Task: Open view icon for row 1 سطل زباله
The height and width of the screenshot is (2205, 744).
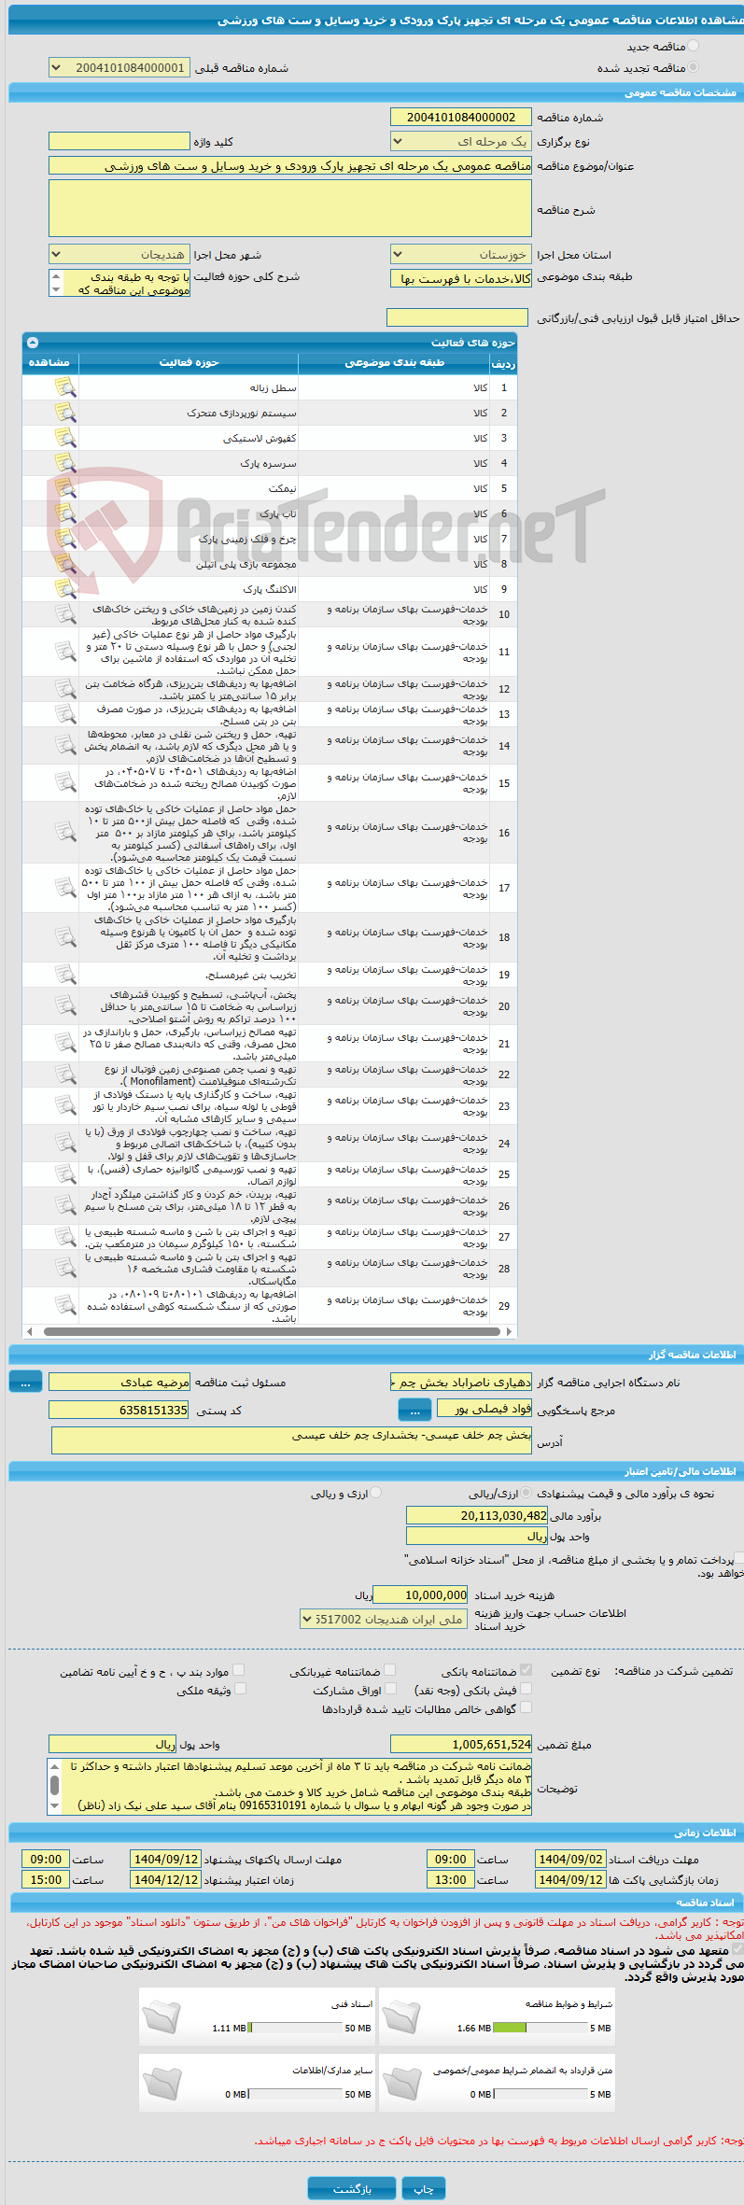Action: pos(64,387)
